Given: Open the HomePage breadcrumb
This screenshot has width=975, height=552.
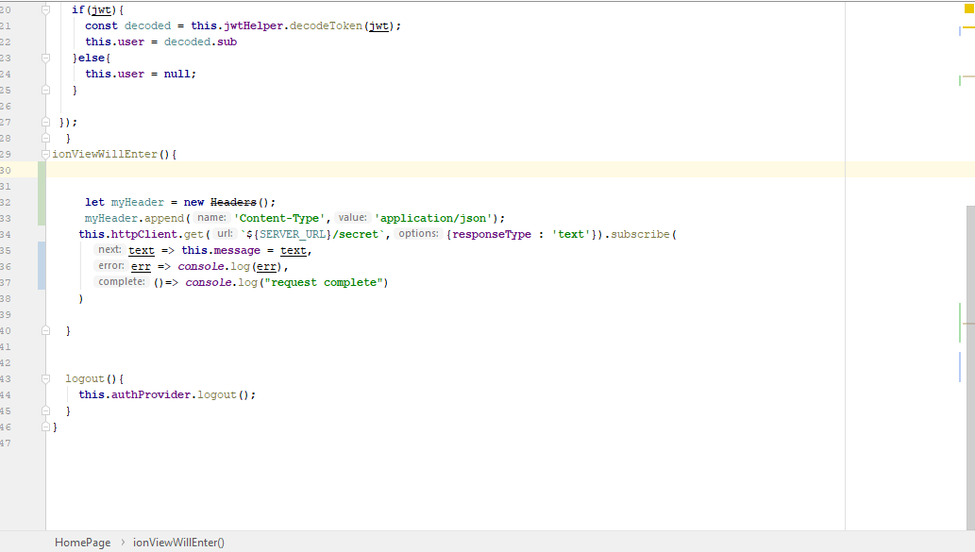Looking at the screenshot, I should [x=82, y=543].
